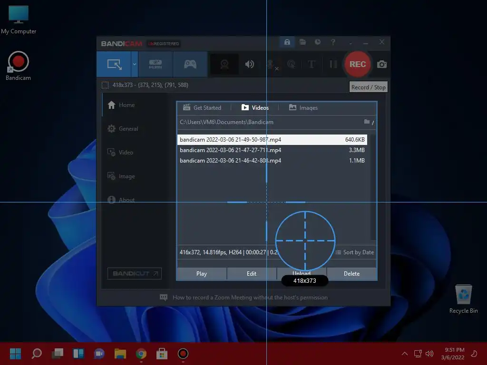
Task: Switch to the Images tab
Action: [303, 108]
